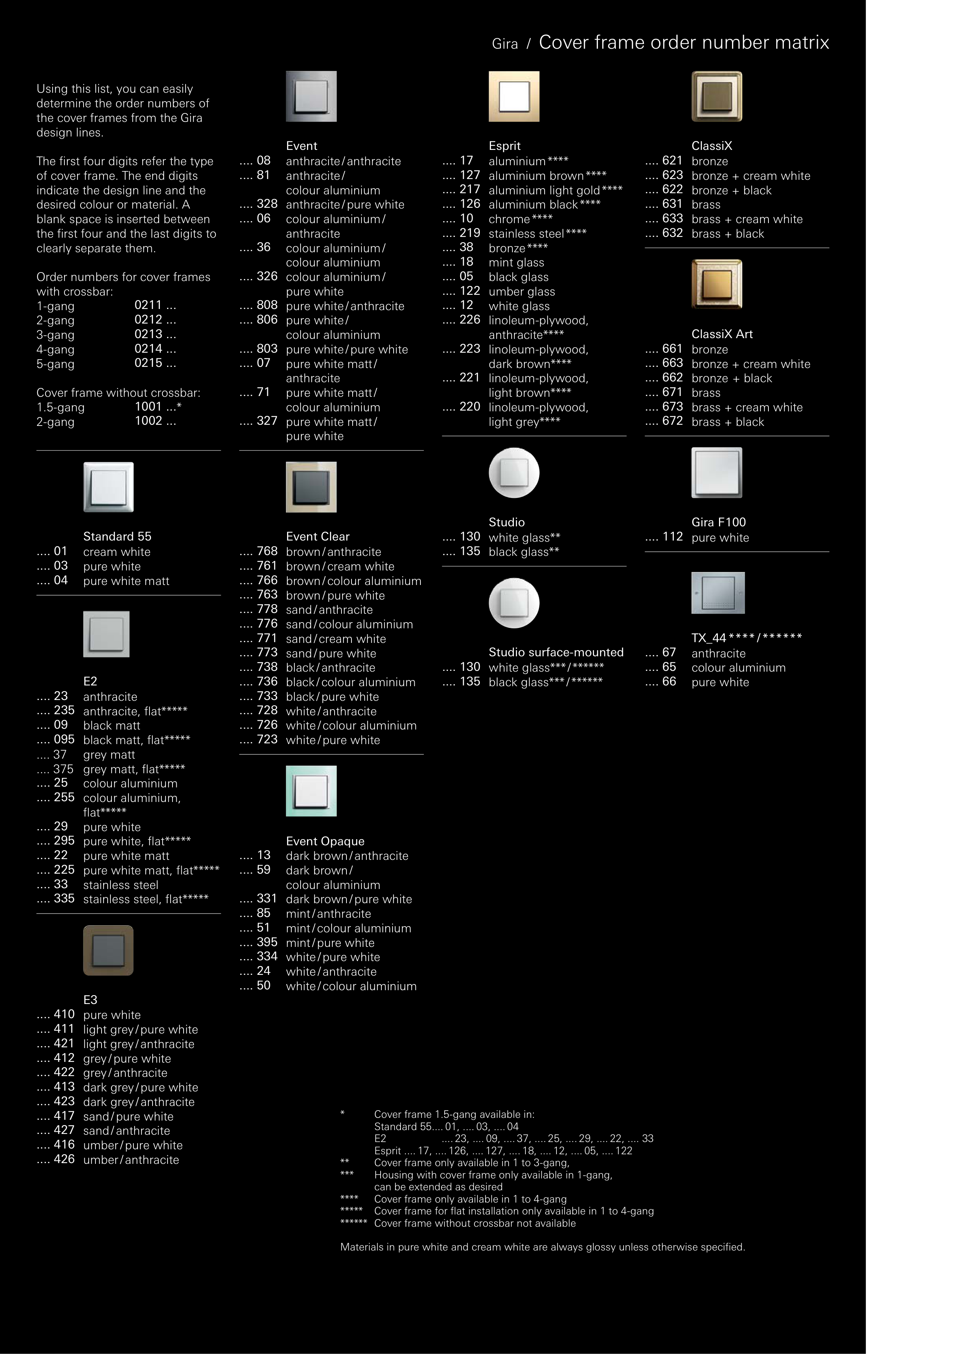Viewport: 957px width, 1354px height.
Task: Click the round Studio frame image
Action: (x=514, y=472)
